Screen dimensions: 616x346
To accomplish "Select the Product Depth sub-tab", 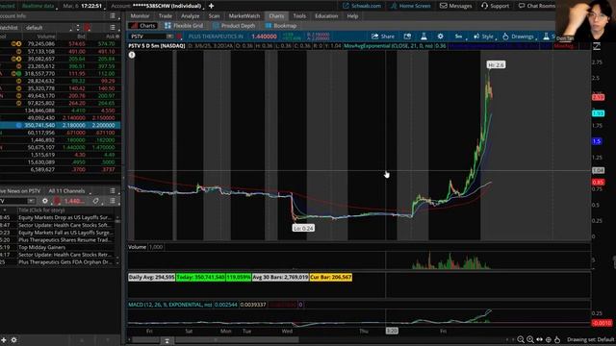I will (x=234, y=26).
